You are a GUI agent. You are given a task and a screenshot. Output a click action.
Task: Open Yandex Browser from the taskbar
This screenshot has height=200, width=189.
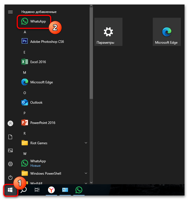click(x=51, y=190)
